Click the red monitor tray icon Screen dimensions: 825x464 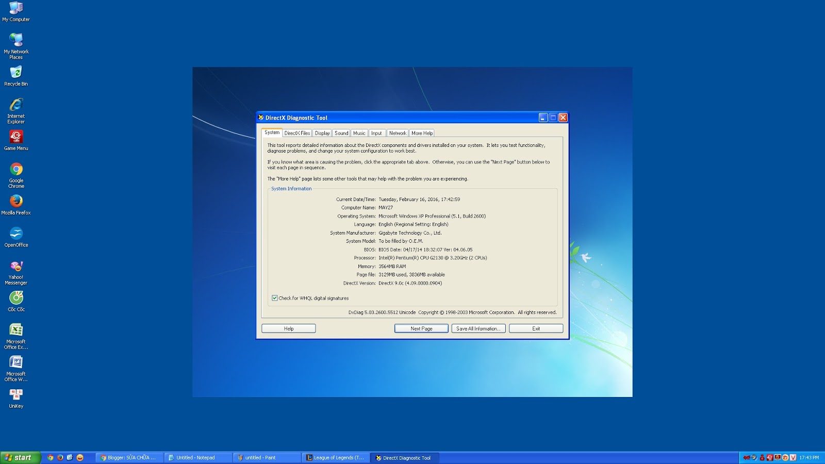pyautogui.click(x=778, y=457)
